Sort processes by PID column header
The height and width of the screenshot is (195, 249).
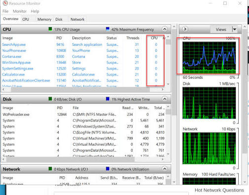tap(59, 38)
